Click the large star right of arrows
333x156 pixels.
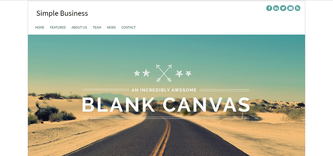click(x=179, y=74)
